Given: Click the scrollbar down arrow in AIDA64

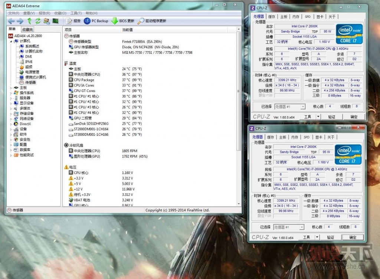Looking at the screenshot, I should coord(239,204).
